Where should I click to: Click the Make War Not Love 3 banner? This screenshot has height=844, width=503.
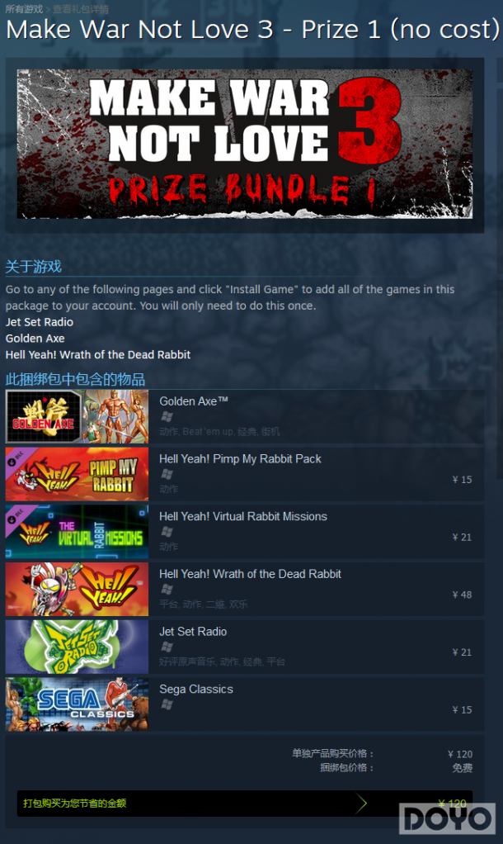245,144
